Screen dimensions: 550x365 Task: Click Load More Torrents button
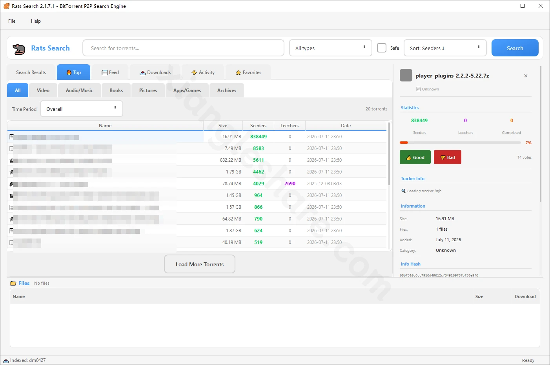(x=200, y=264)
